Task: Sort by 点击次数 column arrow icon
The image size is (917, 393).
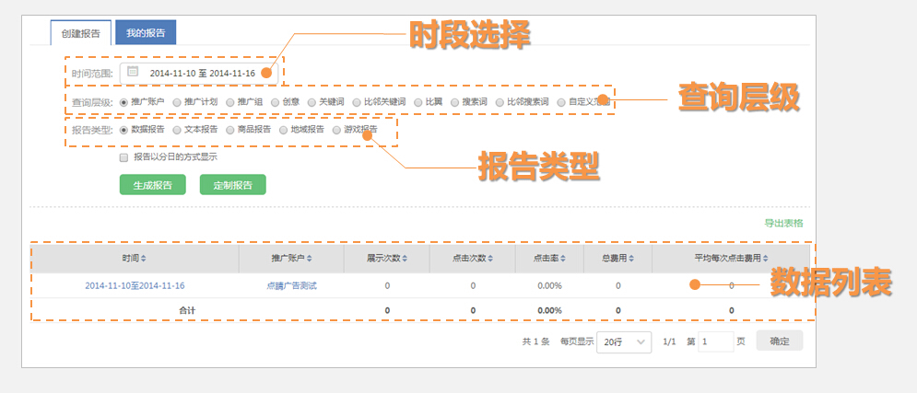Action: tap(490, 259)
